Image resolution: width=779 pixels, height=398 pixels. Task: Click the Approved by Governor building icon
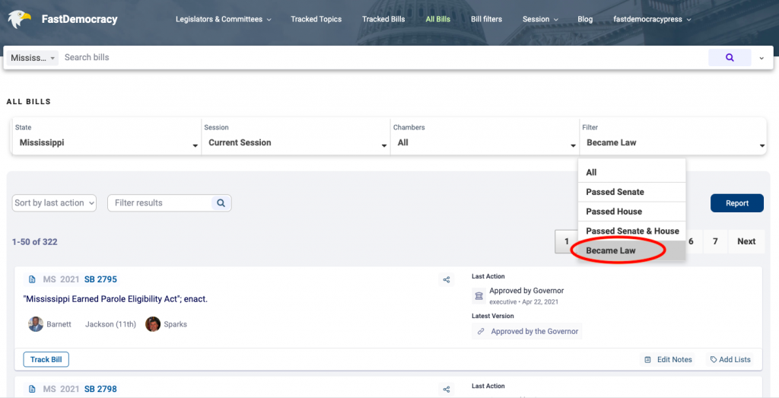[x=479, y=295]
